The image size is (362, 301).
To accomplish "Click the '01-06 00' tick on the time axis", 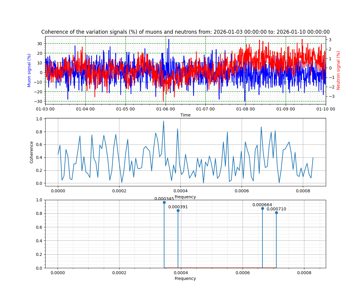I will pos(166,109).
